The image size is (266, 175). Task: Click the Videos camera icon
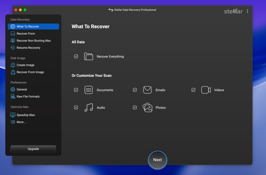(206, 90)
